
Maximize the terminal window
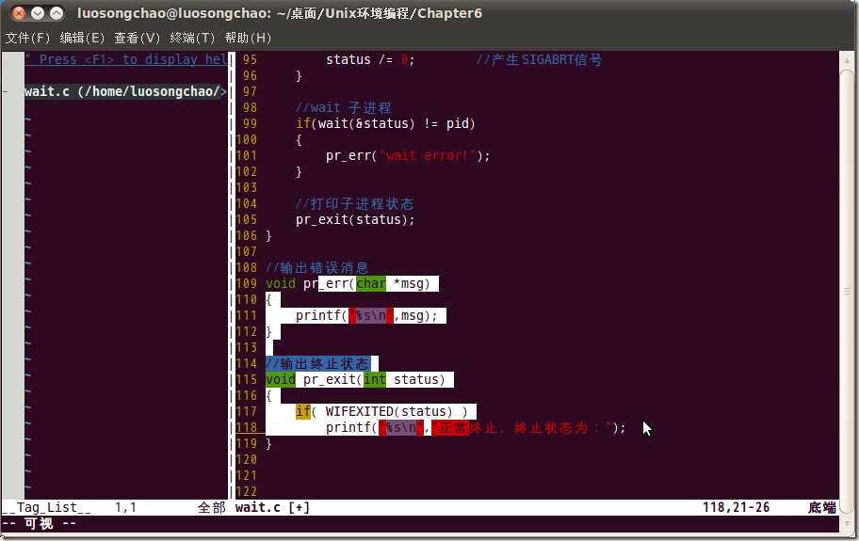pos(56,13)
